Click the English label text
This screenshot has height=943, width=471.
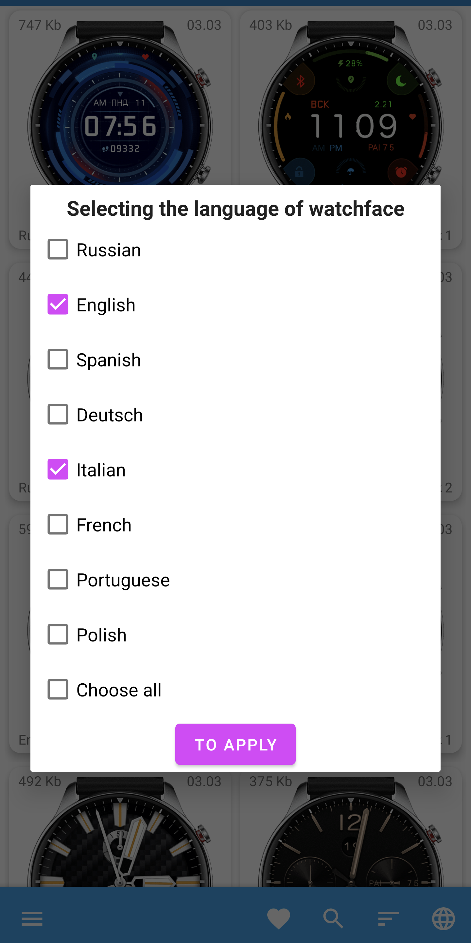(106, 305)
